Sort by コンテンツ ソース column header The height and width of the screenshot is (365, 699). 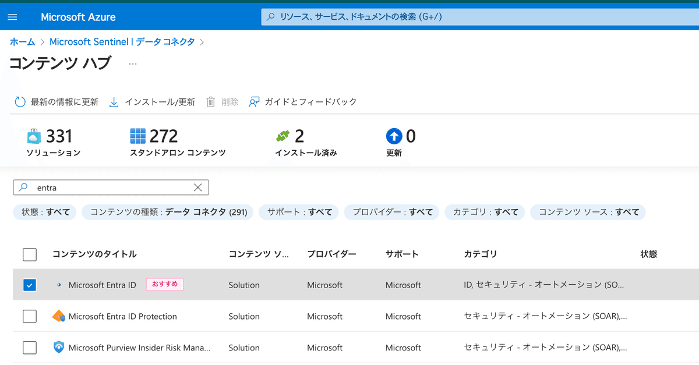pos(258,254)
